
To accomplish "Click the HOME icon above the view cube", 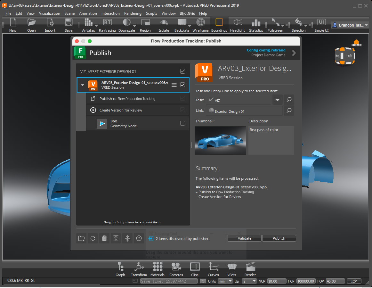I will click(356, 43).
